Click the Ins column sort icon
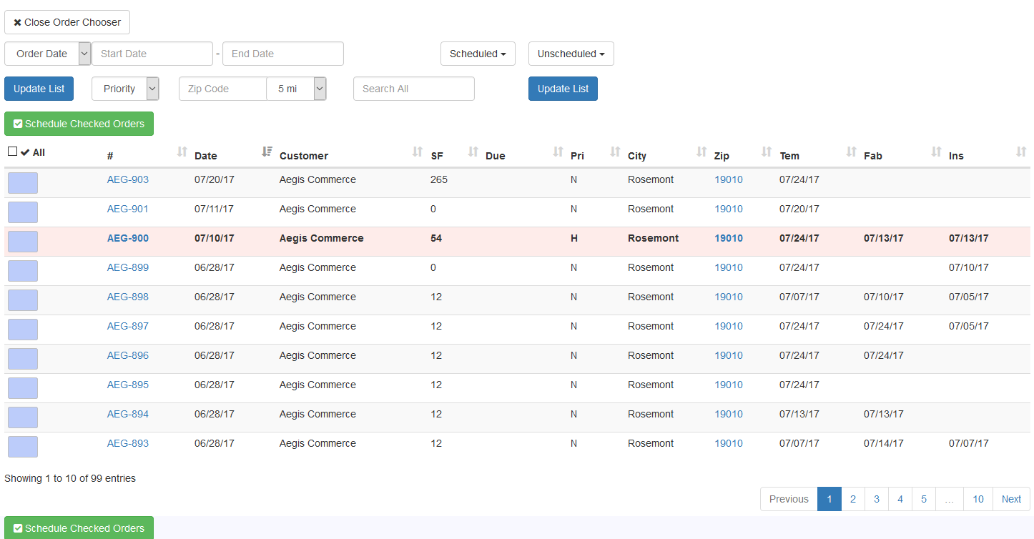Viewport: 1034px width, 539px height. 1021,152
